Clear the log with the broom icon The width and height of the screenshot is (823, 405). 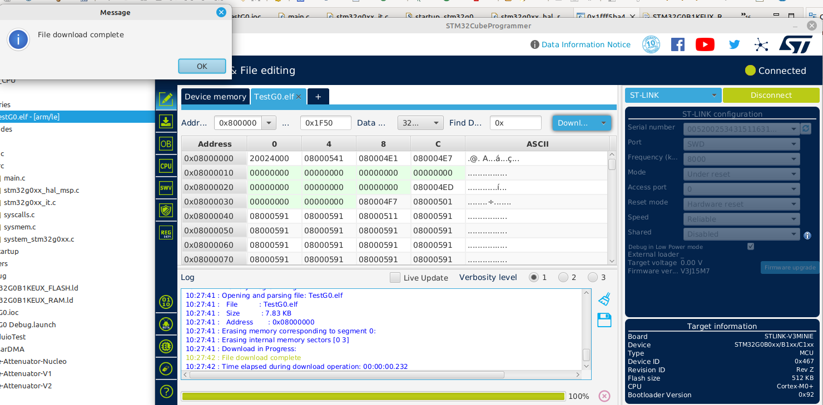604,299
